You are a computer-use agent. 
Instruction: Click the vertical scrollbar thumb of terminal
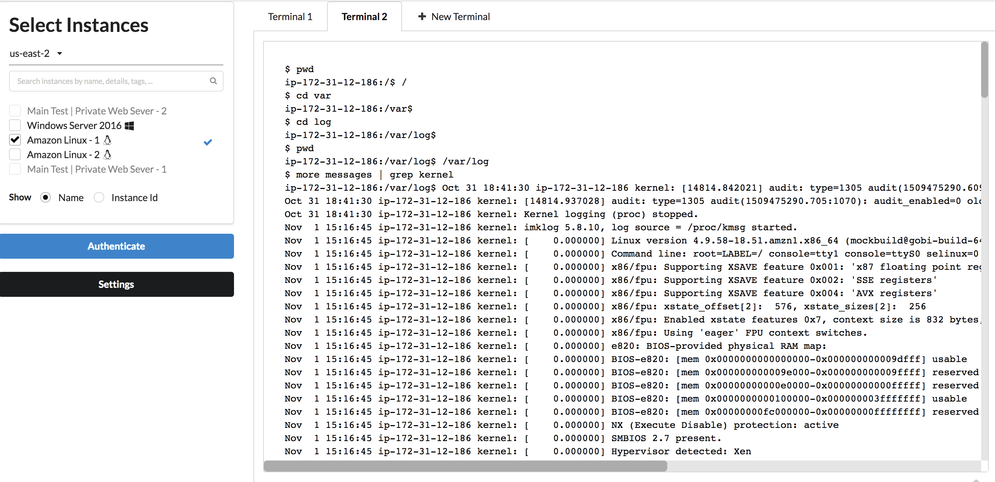tap(984, 69)
